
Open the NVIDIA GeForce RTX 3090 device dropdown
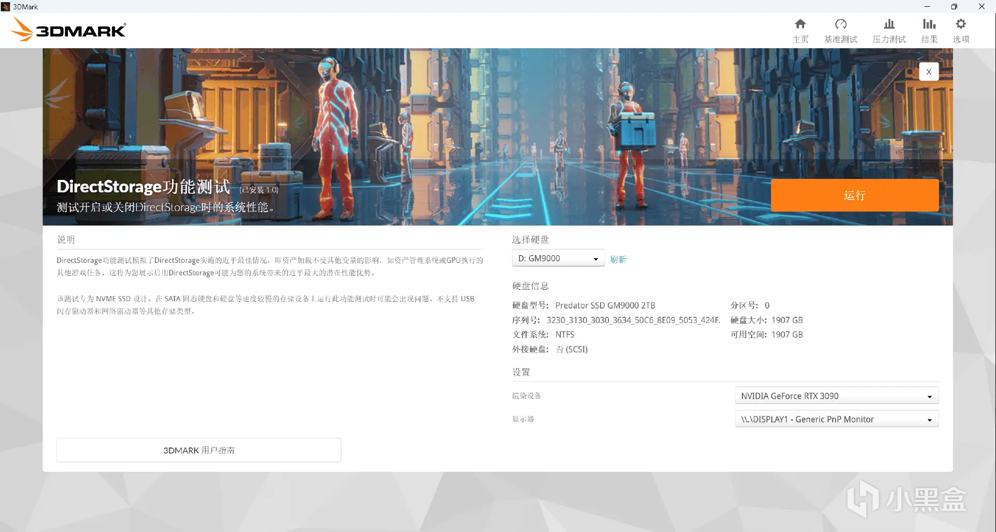point(837,396)
